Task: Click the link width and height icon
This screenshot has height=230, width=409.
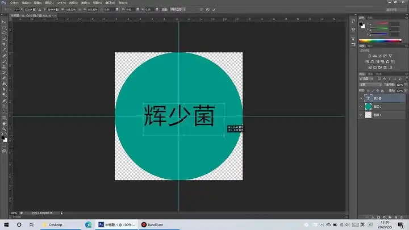Action: (x=78, y=10)
